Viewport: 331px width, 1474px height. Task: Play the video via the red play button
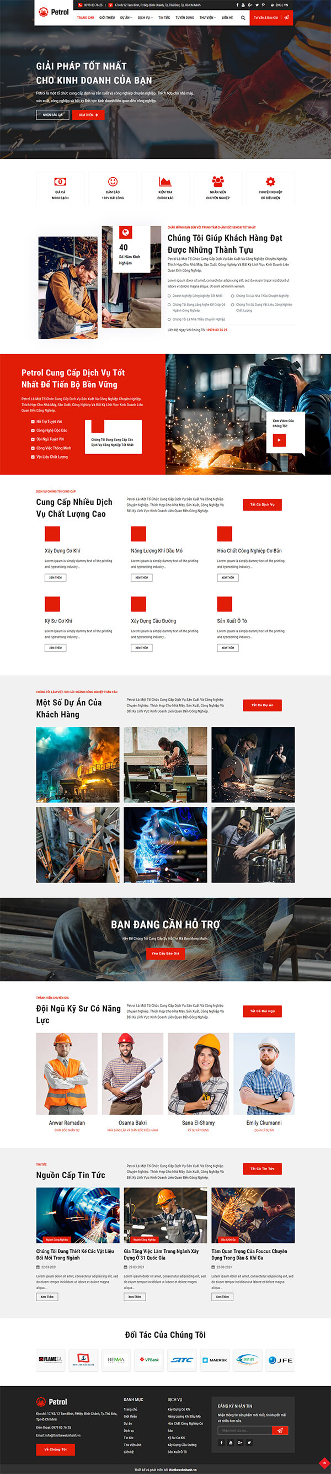click(279, 439)
